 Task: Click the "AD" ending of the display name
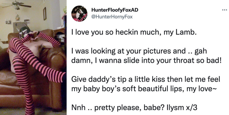(x=135, y=10)
